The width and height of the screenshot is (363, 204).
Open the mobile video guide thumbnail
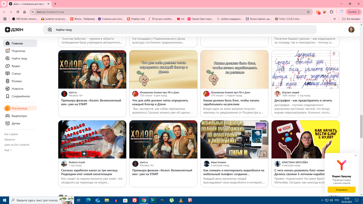pos(234,140)
